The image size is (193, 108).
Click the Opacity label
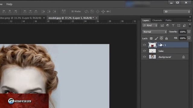(173, 32)
